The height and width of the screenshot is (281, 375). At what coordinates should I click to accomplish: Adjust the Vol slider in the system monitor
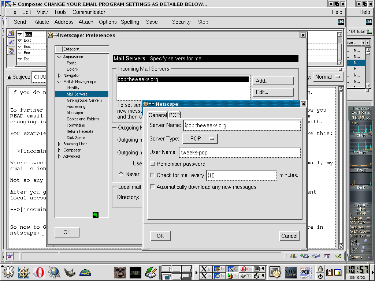pos(366,241)
